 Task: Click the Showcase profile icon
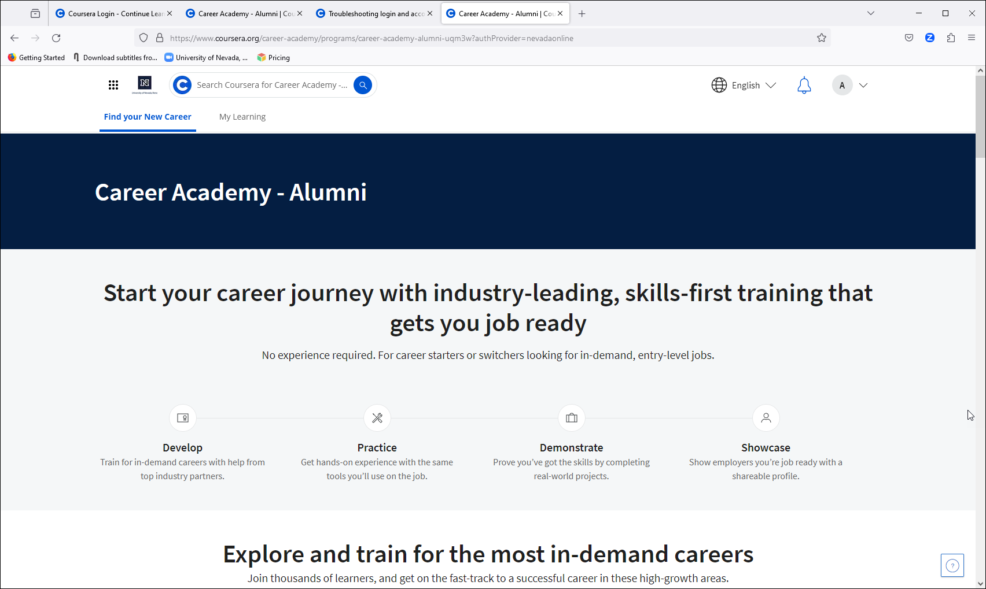[x=766, y=418]
